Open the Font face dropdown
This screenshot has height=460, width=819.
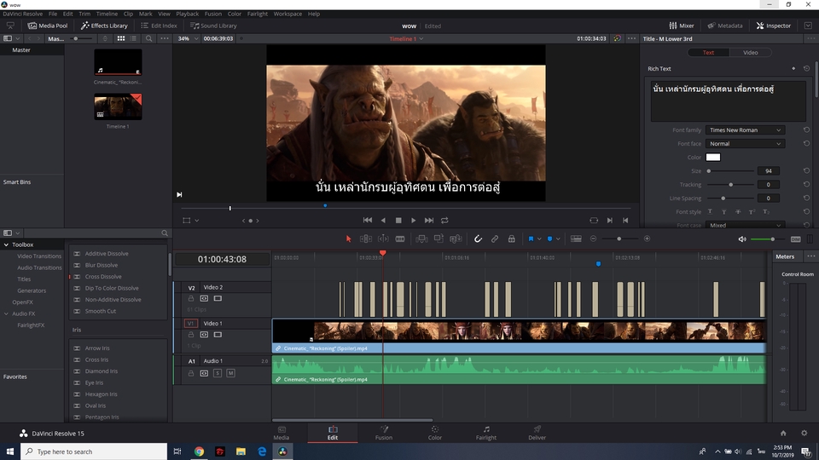[744, 144]
